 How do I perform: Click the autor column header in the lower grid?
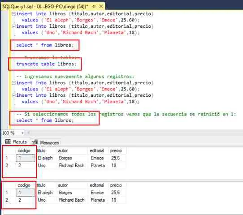pyautogui.click(x=63, y=185)
